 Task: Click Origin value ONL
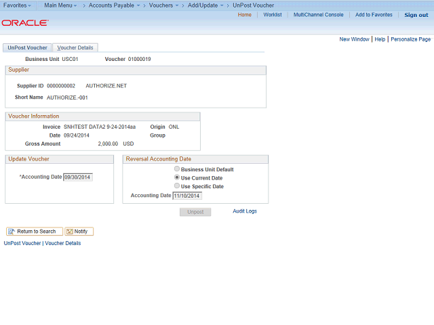tap(174, 127)
